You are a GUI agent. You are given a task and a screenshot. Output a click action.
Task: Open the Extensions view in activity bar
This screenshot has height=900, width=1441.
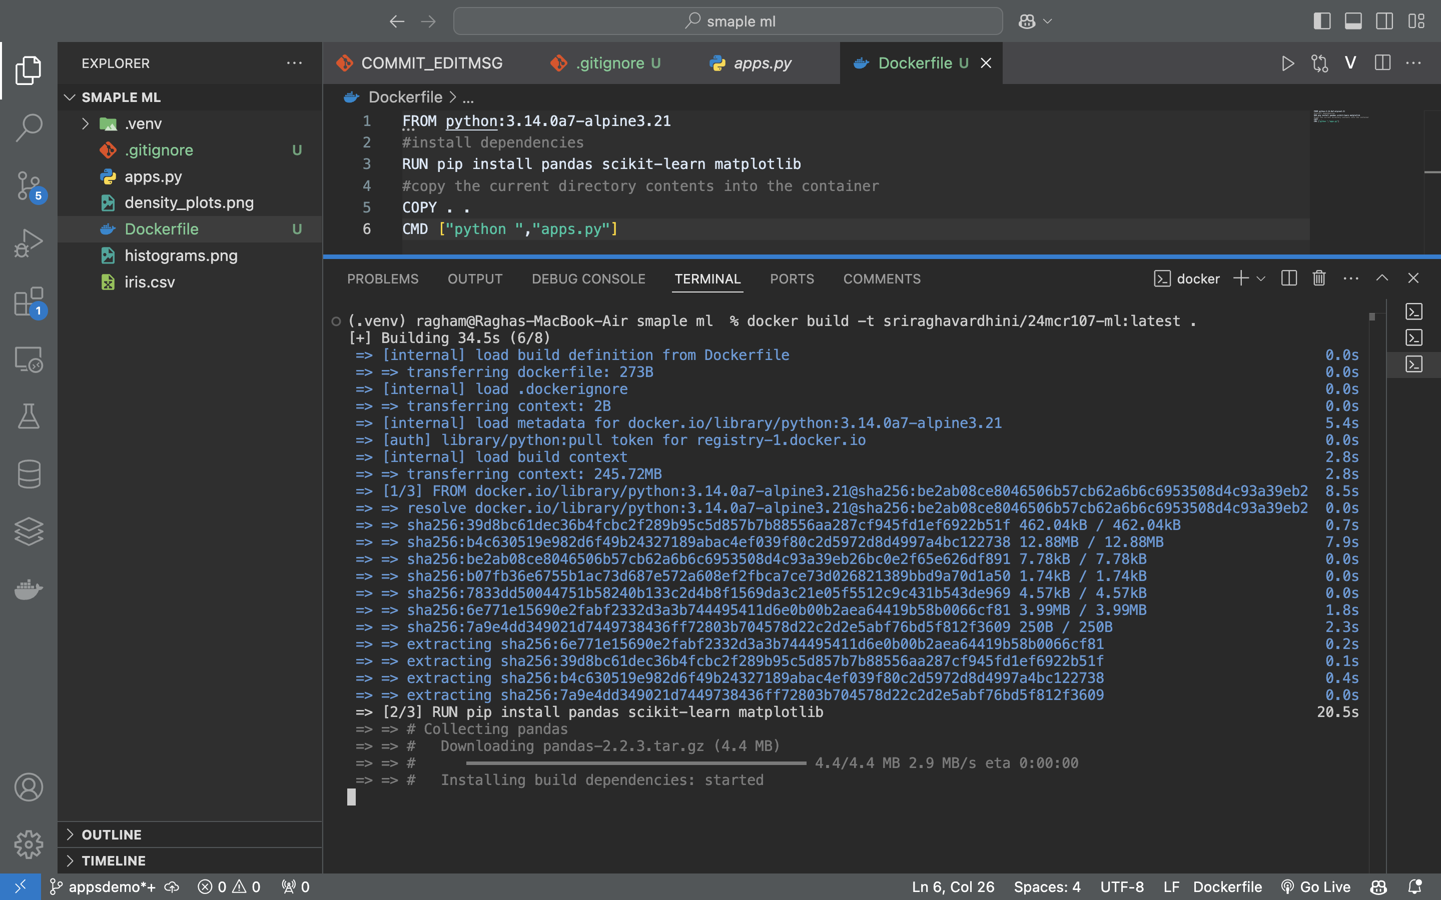[x=29, y=301]
